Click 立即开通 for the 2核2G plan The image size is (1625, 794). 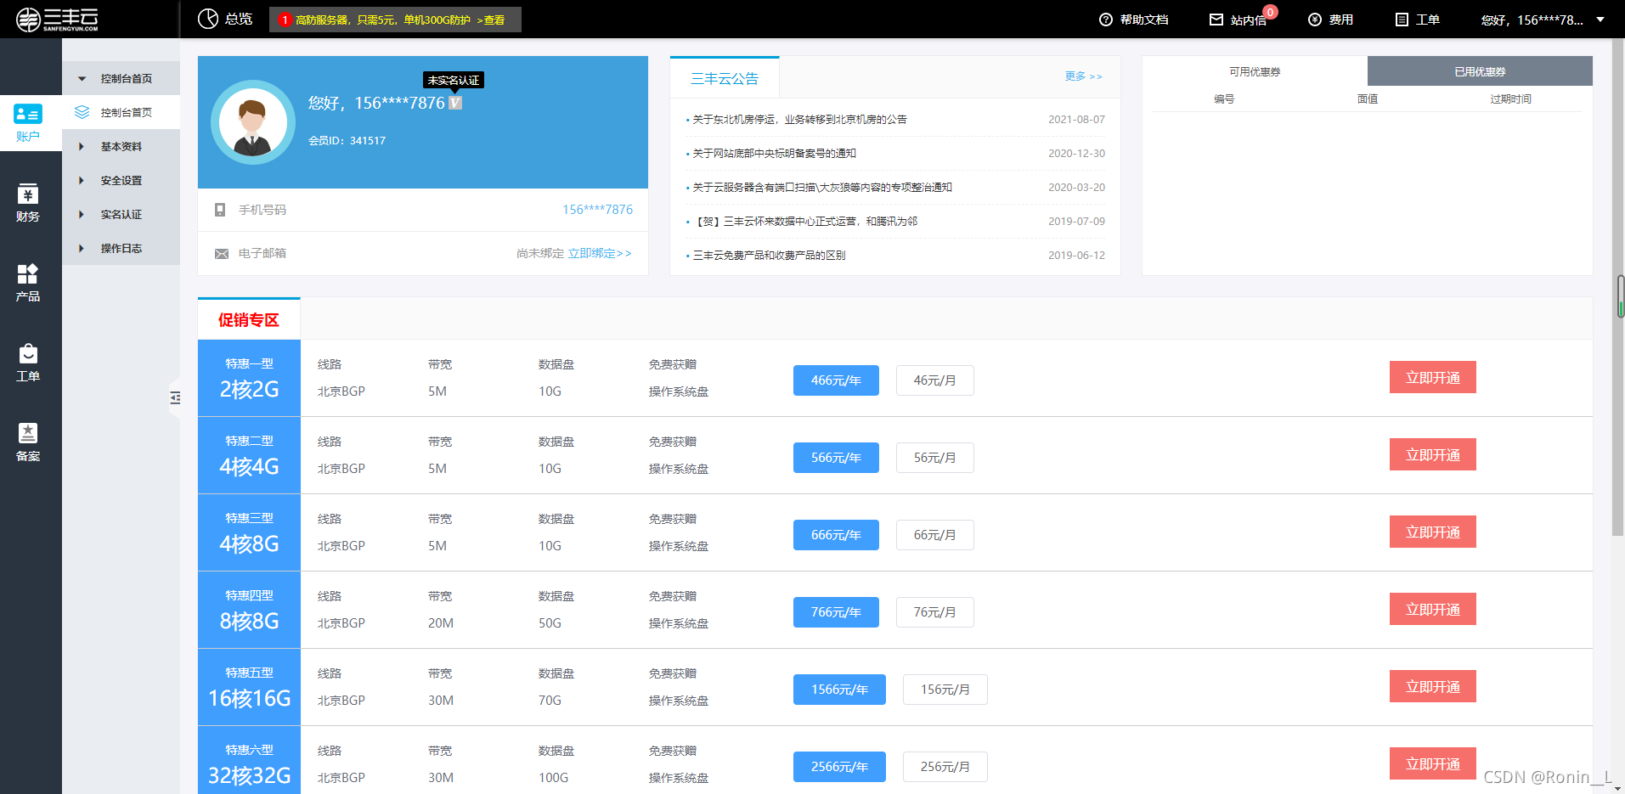point(1432,377)
